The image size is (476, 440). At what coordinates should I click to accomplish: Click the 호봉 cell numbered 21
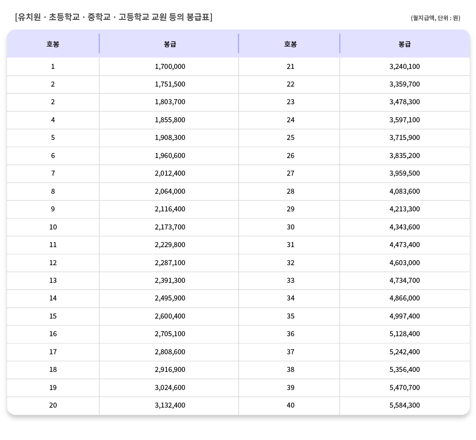(x=291, y=66)
